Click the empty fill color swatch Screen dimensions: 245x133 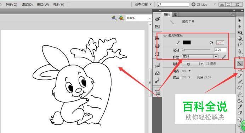pyautogui.click(x=220, y=43)
